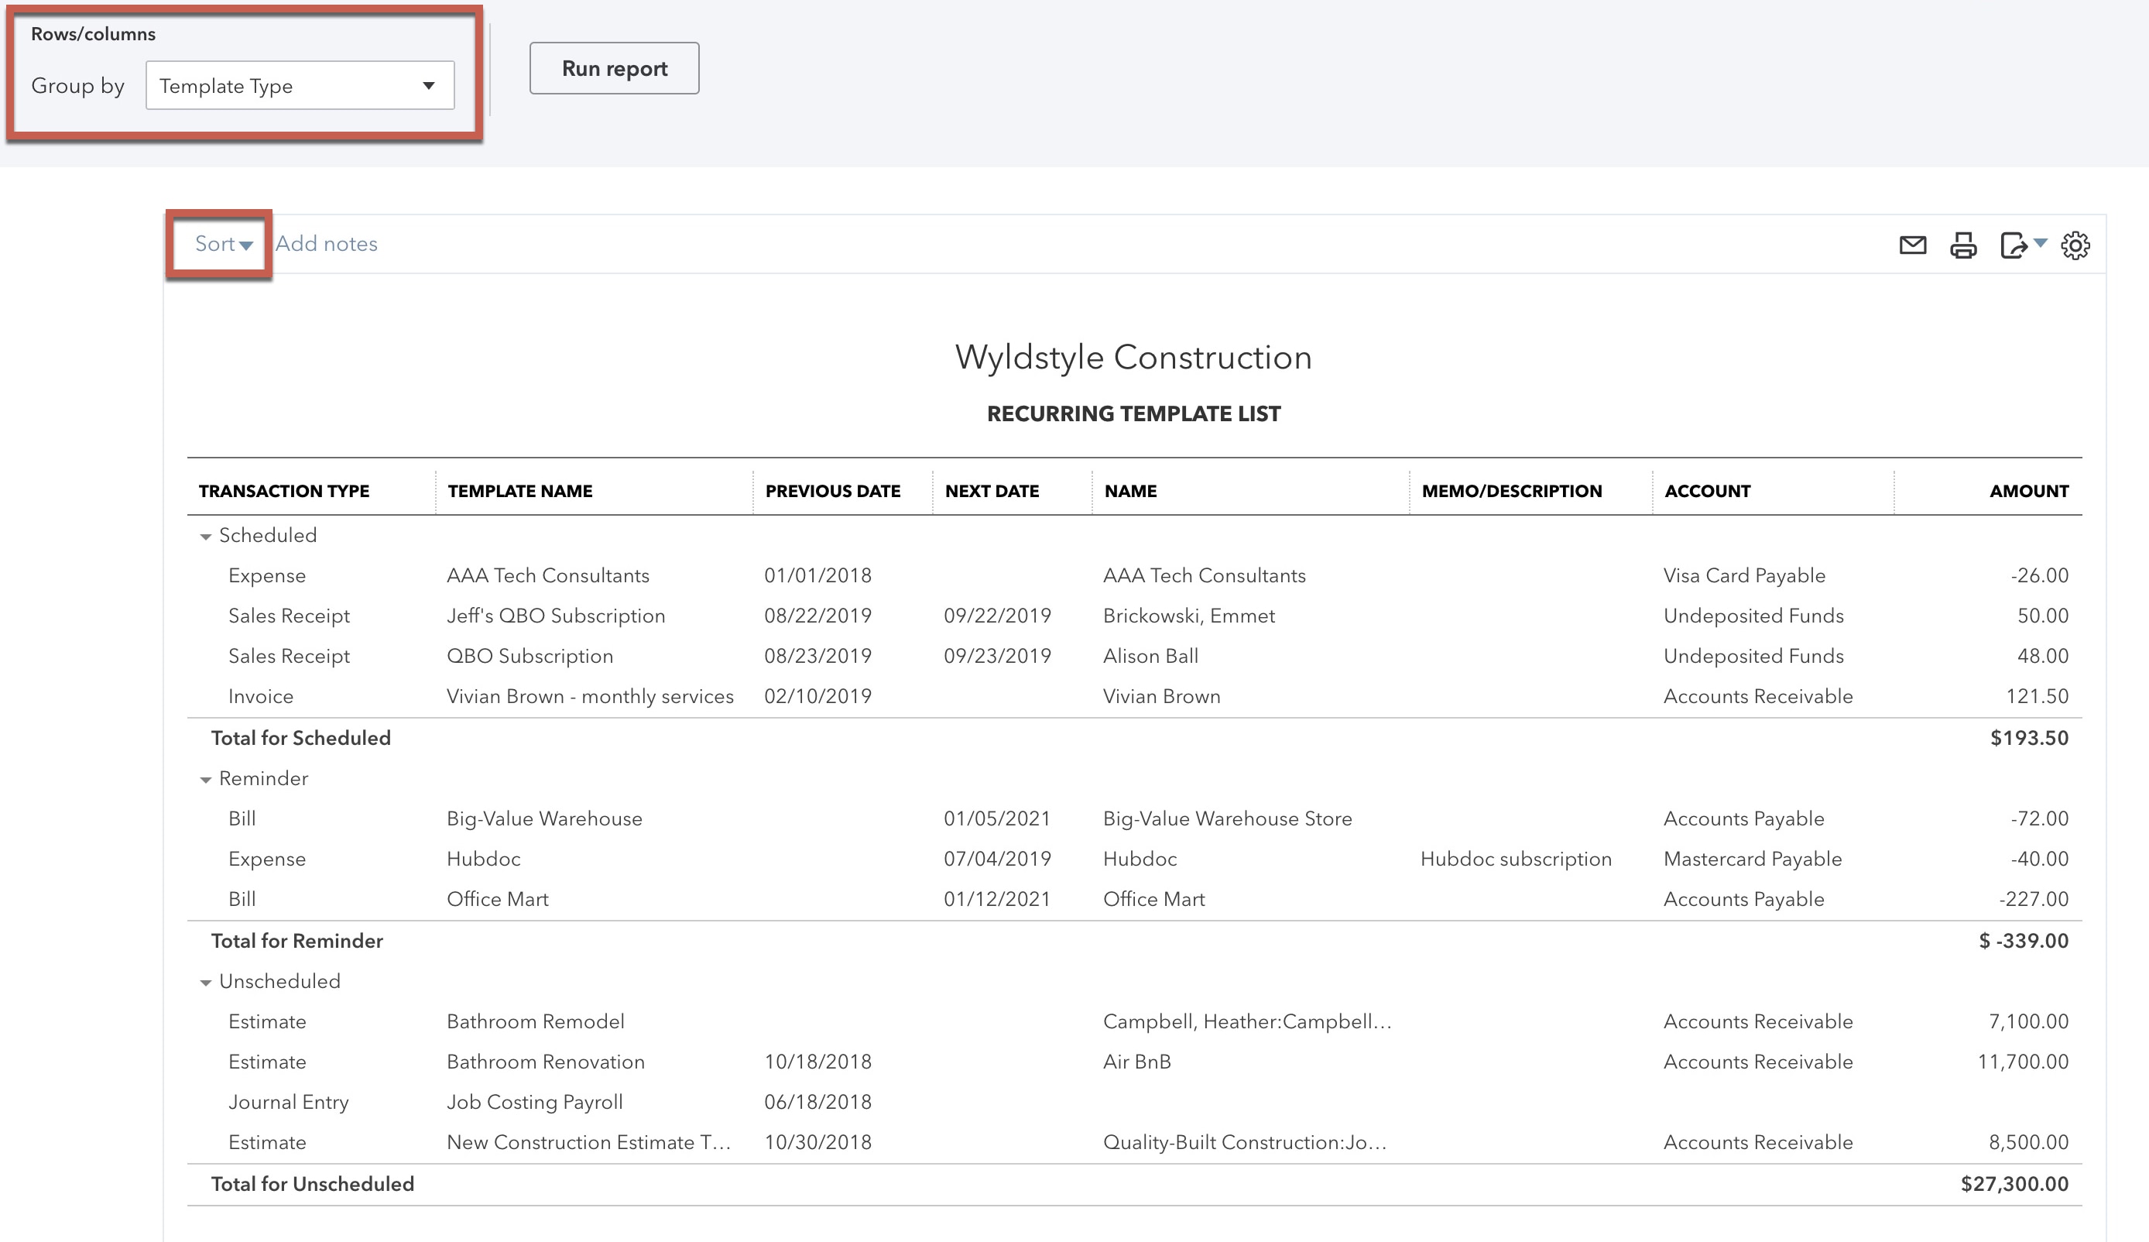Click the print report icon
The width and height of the screenshot is (2149, 1242).
(1963, 245)
